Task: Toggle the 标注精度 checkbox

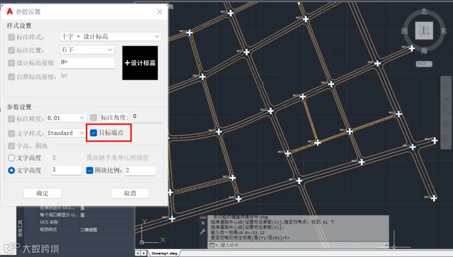Action: [11, 119]
